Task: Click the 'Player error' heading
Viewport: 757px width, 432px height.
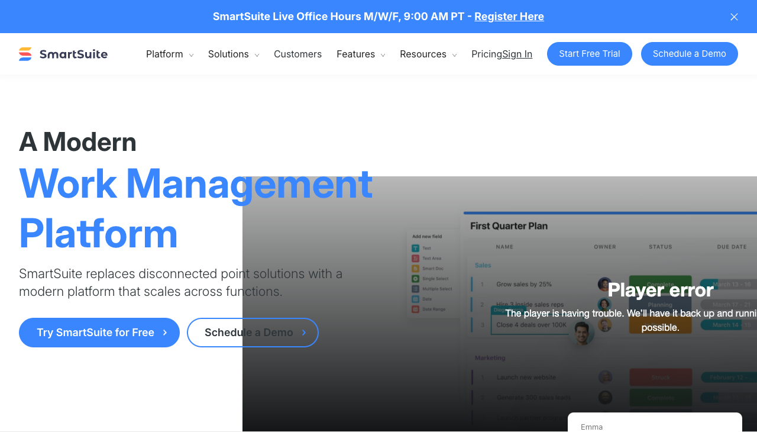Action: (x=661, y=290)
